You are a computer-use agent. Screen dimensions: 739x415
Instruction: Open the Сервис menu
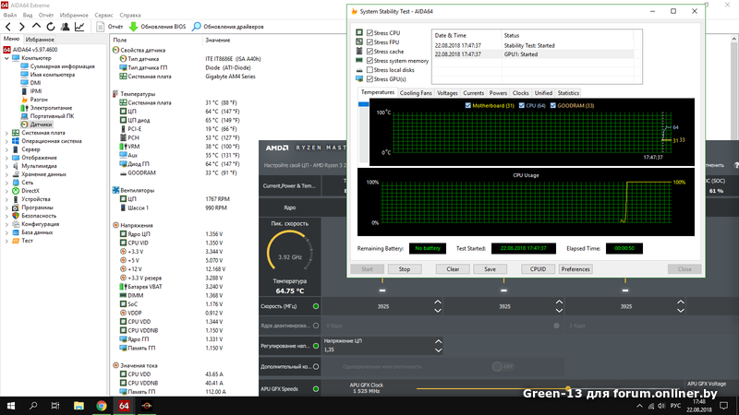(x=104, y=15)
